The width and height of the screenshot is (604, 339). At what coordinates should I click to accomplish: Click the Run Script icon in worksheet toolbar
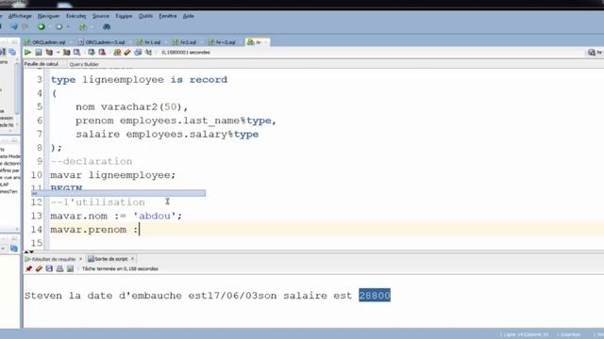(38, 53)
